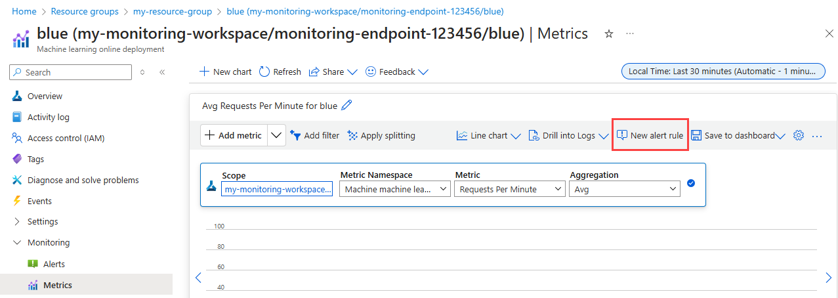
Task: Expand the Settings section in sidebar
Action: [17, 222]
